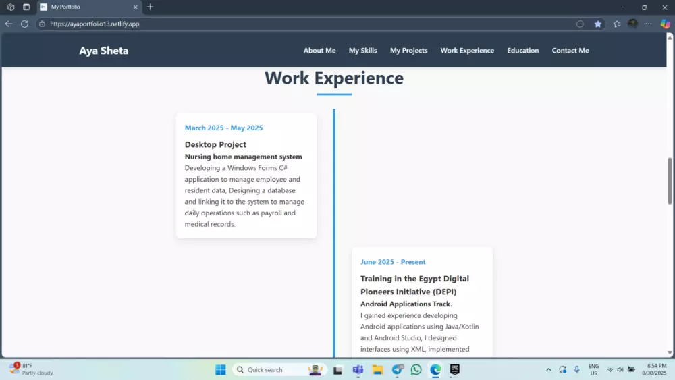This screenshot has height=380, width=675.
Task: Click the microphone tray icon
Action: pyautogui.click(x=577, y=370)
